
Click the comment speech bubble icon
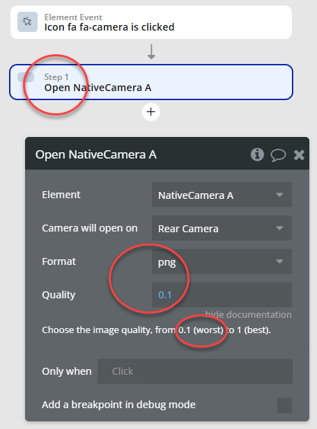[278, 155]
